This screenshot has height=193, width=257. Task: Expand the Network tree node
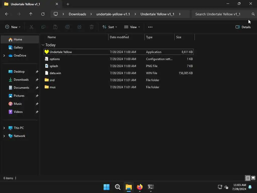tap(4, 136)
